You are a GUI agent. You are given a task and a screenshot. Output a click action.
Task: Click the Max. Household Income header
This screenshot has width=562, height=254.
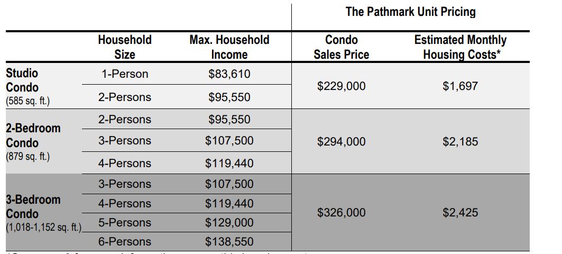point(229,47)
